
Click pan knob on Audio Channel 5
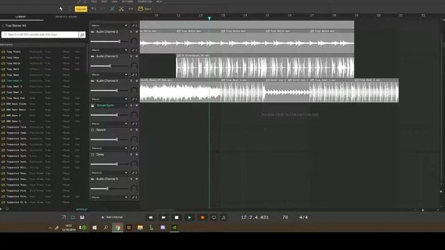click(x=134, y=188)
